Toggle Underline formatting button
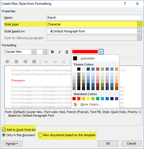 [67, 52]
